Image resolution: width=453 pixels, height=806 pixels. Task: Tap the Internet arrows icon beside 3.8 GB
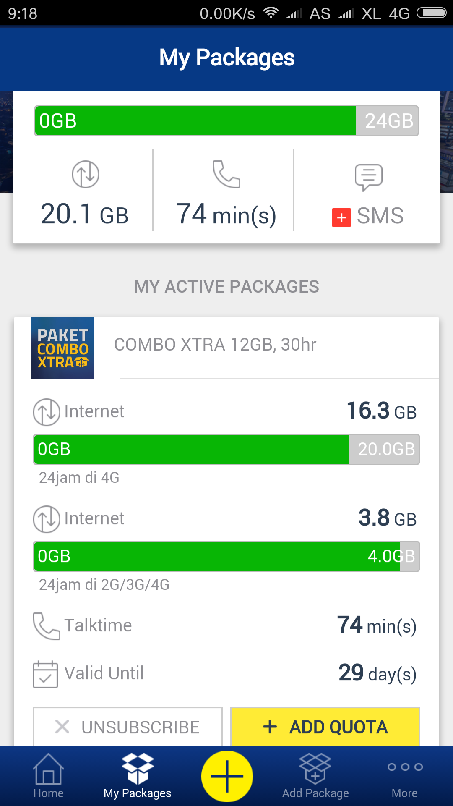point(47,519)
